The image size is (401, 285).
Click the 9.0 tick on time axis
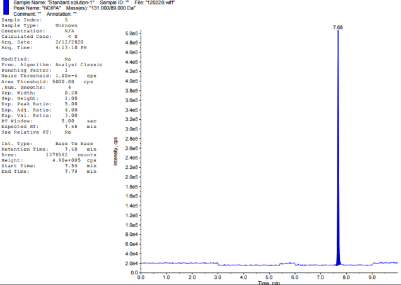[371, 277]
